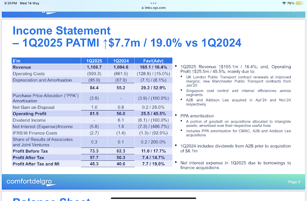Tap the 29.2 / 52.9% cell
The height and width of the screenshot is (201, 307).
(153, 88)
